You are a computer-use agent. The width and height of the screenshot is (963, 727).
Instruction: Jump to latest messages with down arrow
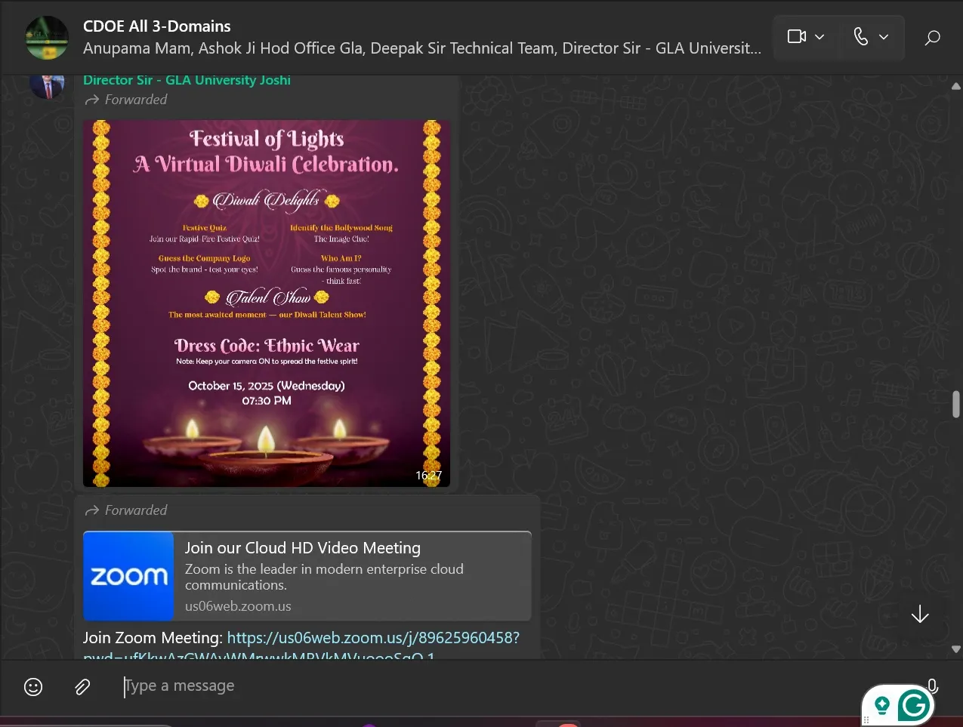[x=920, y=615]
